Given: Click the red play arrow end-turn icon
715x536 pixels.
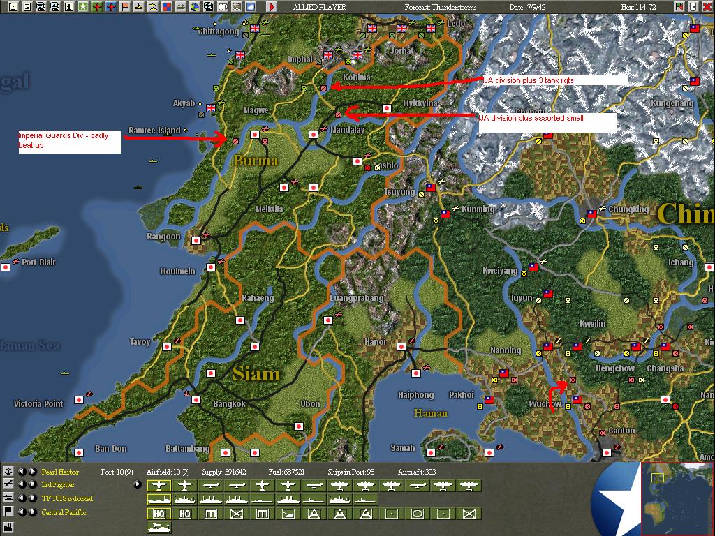Looking at the screenshot, I should click(x=272, y=7).
